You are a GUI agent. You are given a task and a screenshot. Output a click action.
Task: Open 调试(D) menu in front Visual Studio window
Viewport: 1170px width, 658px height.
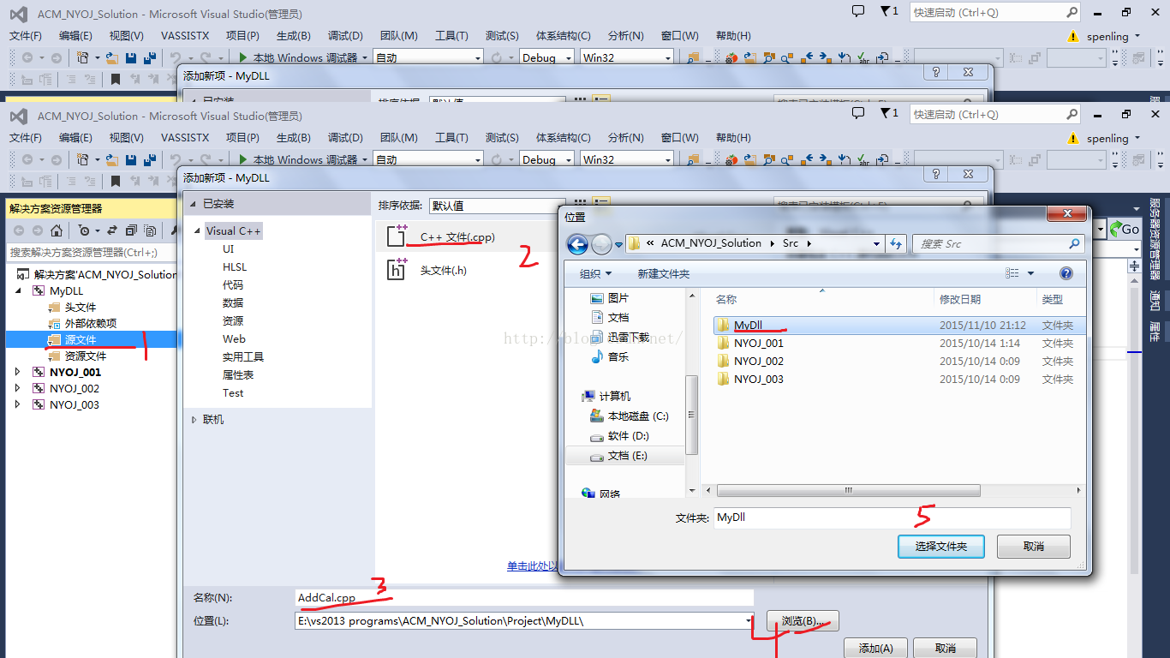(345, 137)
